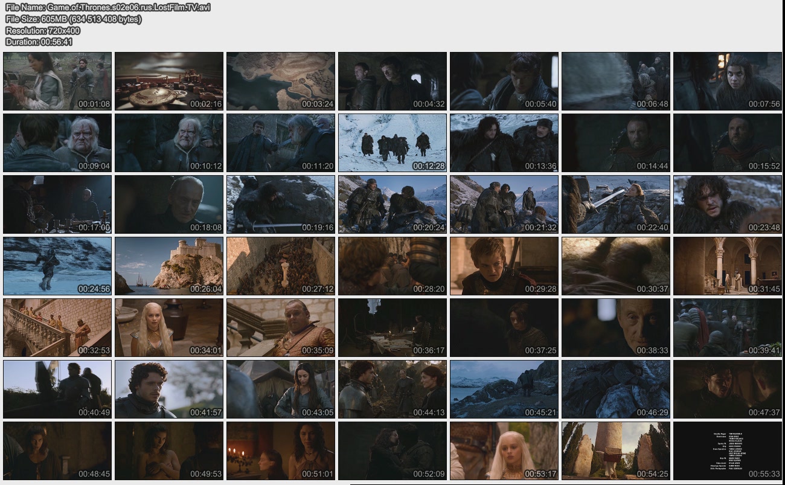This screenshot has width=785, height=485.
Task: Click the Duration 00:56:41 text
Action: 39,42
